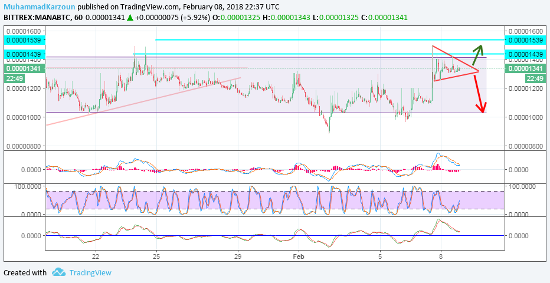
Task: Click the 22:49 countdown label on right axis
Action: [535, 78]
